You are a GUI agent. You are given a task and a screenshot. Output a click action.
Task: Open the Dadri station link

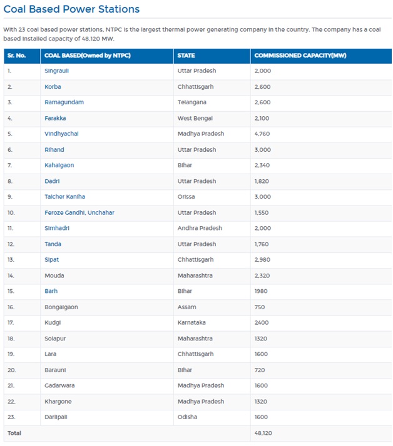(x=52, y=181)
